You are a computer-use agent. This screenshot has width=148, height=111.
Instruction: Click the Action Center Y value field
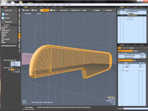pos(15,64)
